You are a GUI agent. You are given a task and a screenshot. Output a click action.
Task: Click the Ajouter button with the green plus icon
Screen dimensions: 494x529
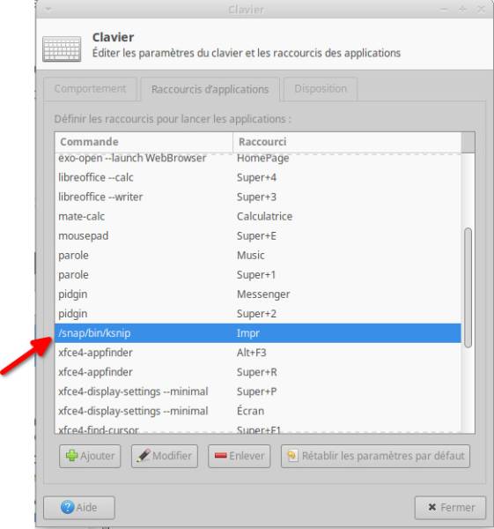[90, 456]
